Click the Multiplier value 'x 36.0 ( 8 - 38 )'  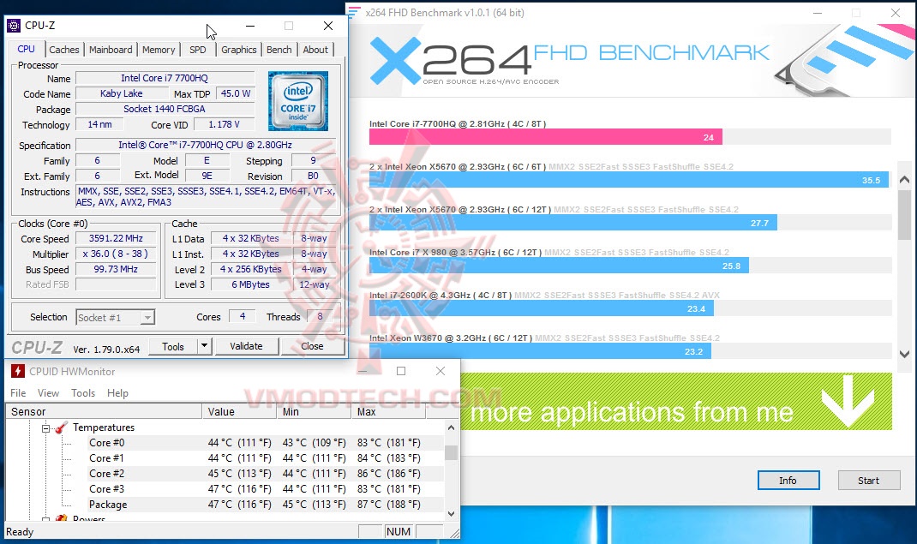[116, 254]
